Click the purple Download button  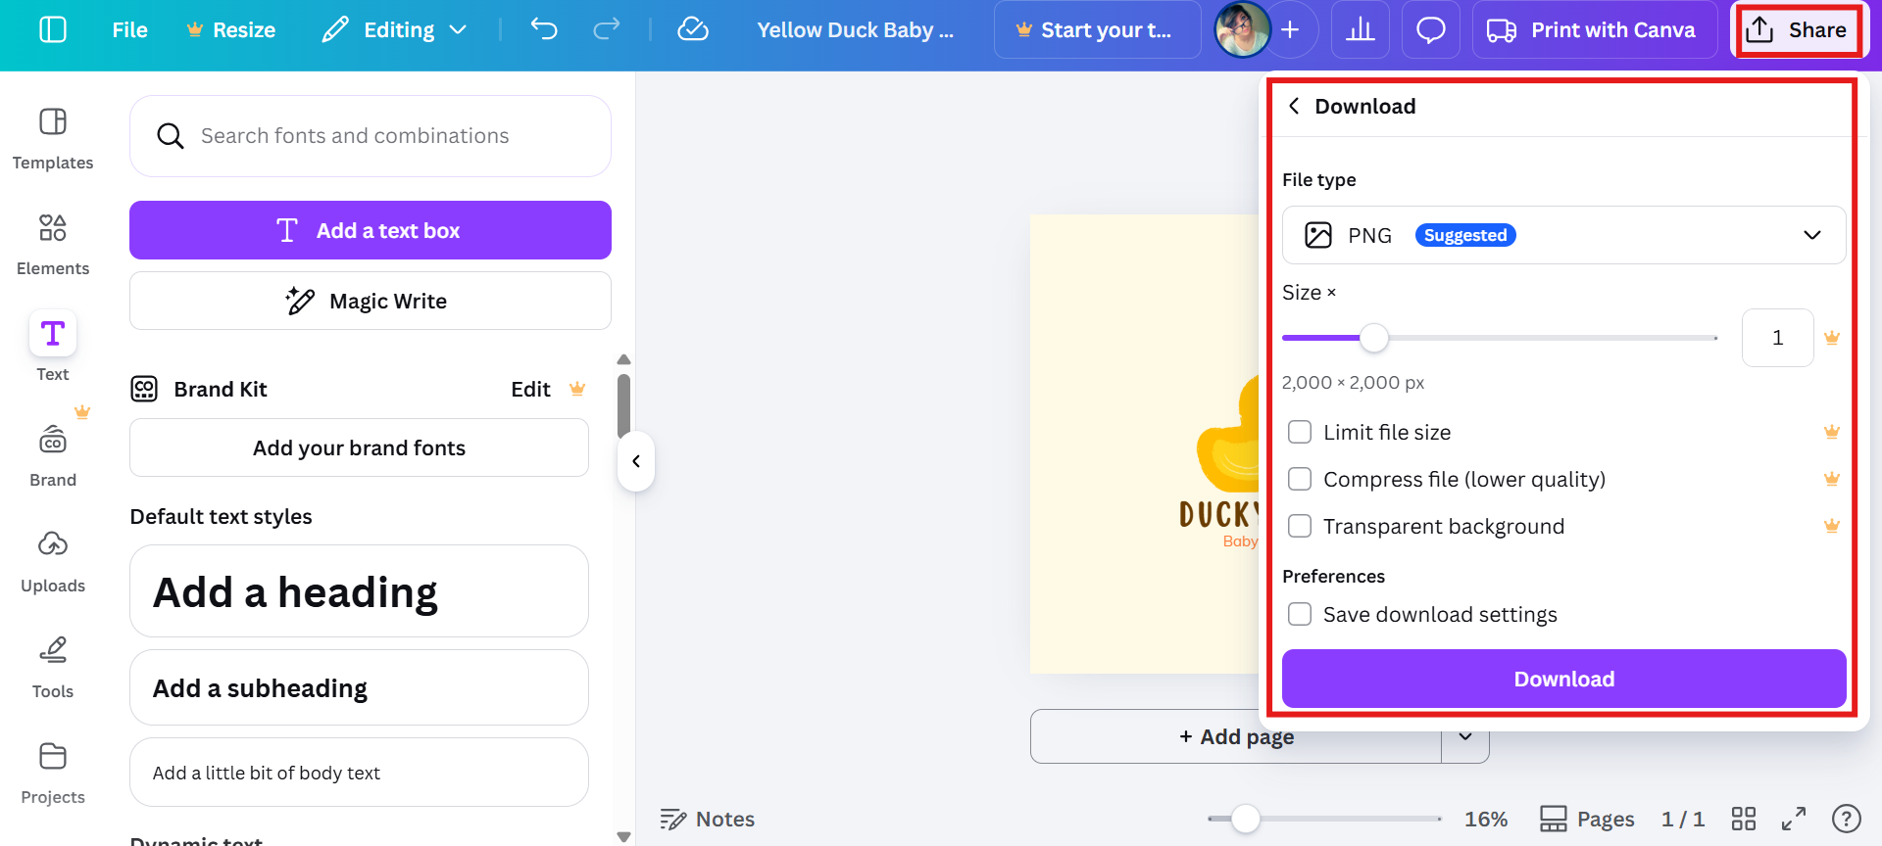[1564, 679]
